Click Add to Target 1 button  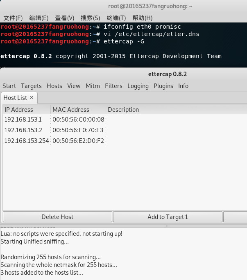tap(168, 217)
